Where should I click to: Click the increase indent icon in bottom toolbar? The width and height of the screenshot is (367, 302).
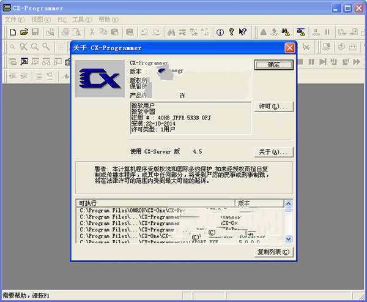(x=24, y=77)
